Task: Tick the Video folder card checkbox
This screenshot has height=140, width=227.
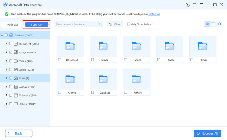Action: 126,60
